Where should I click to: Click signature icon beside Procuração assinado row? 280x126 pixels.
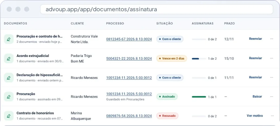[8, 96]
